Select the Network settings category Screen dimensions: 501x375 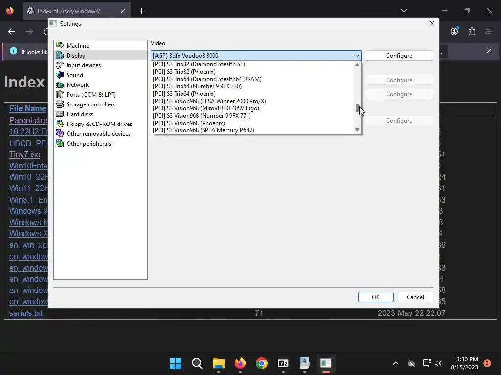[100, 85]
